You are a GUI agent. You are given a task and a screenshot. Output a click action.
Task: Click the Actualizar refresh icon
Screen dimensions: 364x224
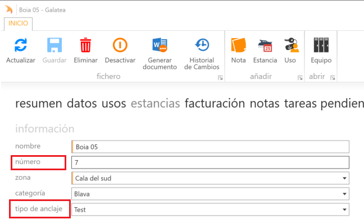pos(21,46)
